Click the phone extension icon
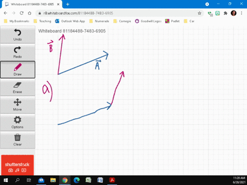The image size is (247, 185). [210, 13]
